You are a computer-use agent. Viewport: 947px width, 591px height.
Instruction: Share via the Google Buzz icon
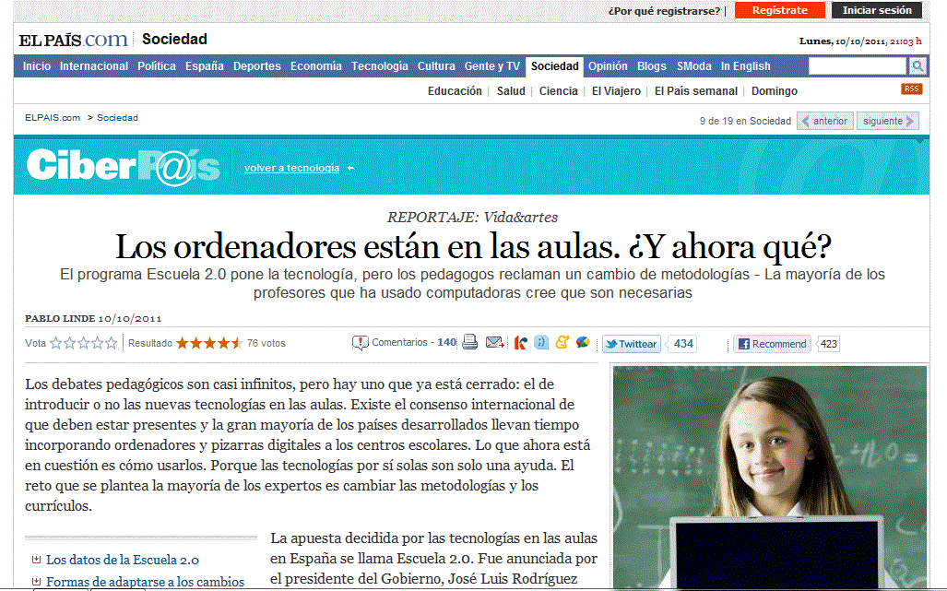pyautogui.click(x=583, y=342)
